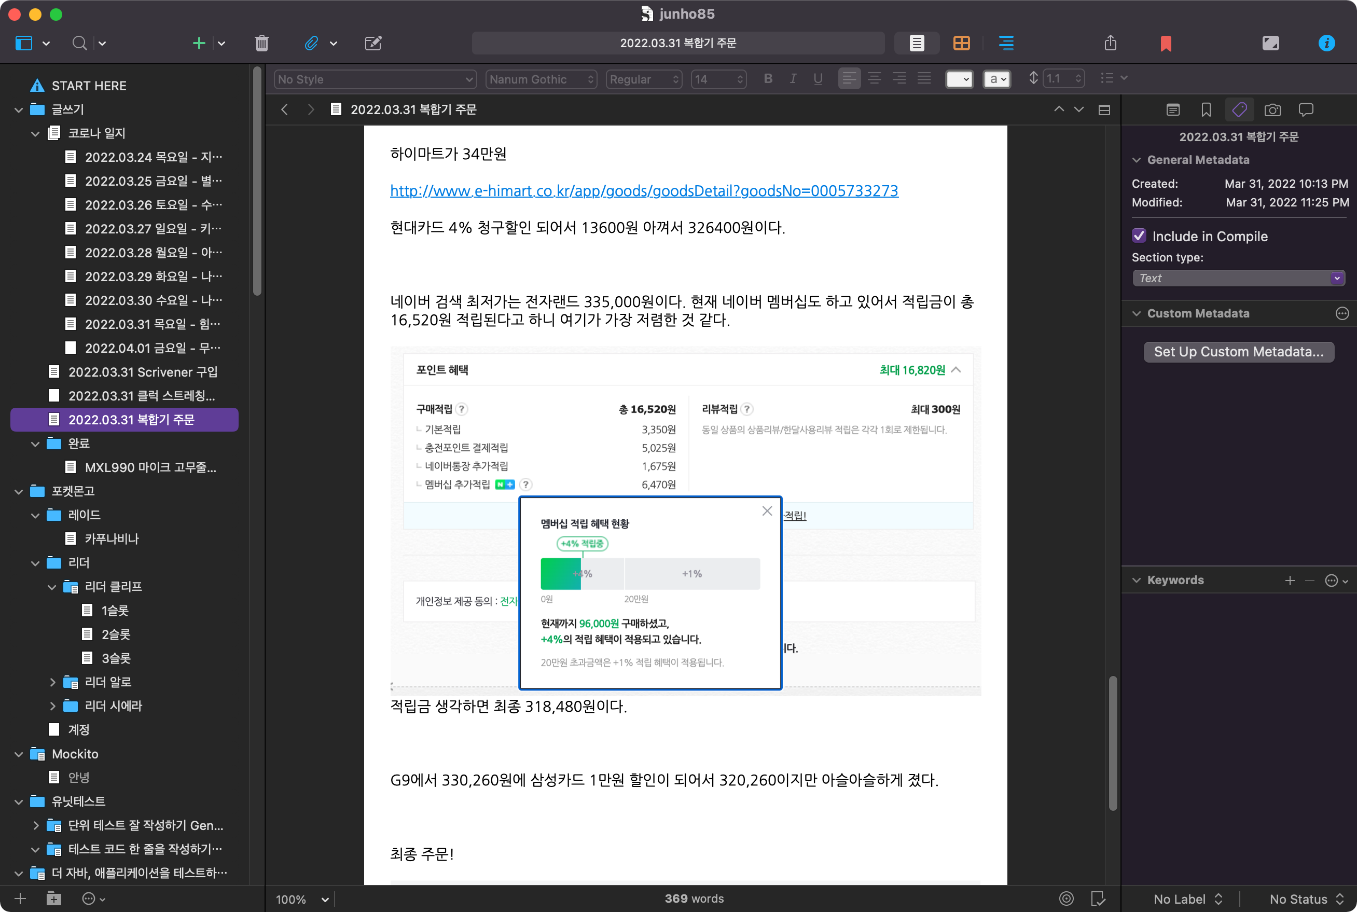Uncheck the Include in Compile checkbox

(1139, 236)
